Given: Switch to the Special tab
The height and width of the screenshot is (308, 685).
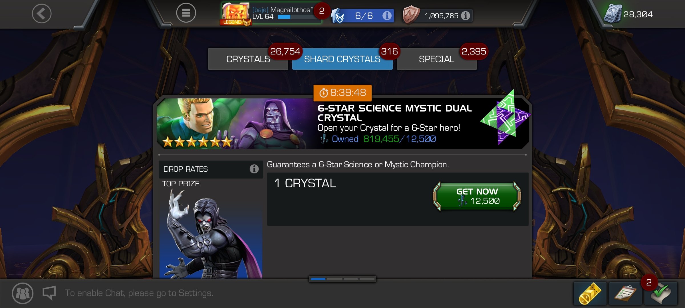Looking at the screenshot, I should [437, 59].
